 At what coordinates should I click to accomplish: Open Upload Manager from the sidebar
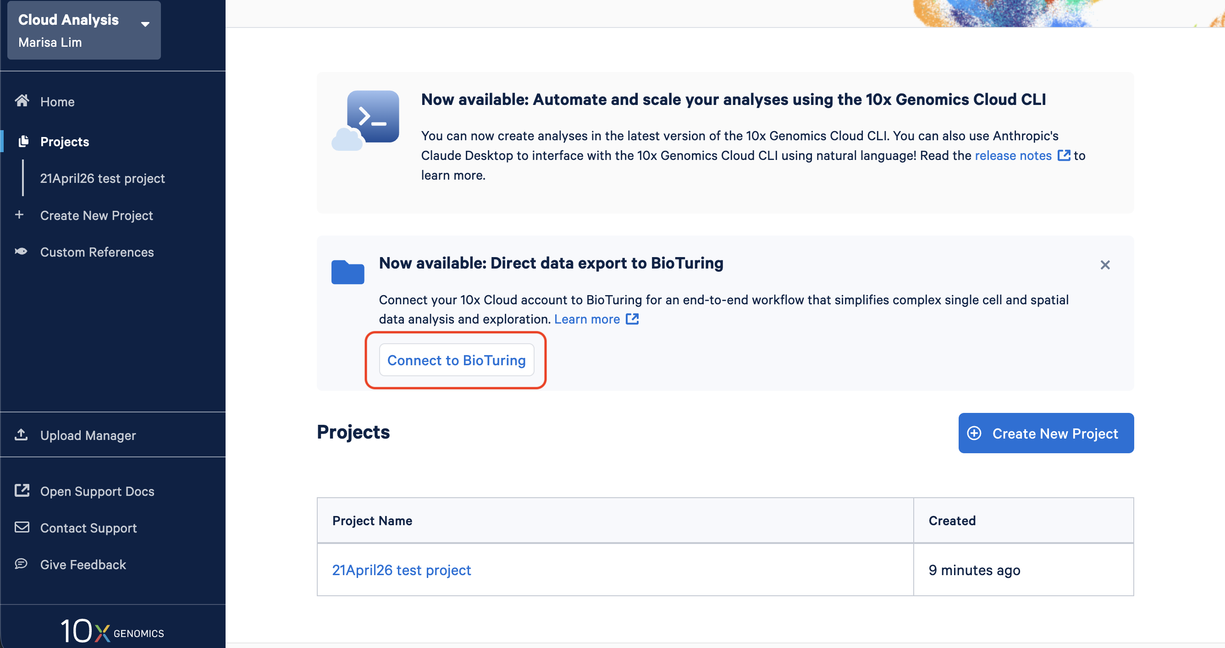(x=88, y=435)
